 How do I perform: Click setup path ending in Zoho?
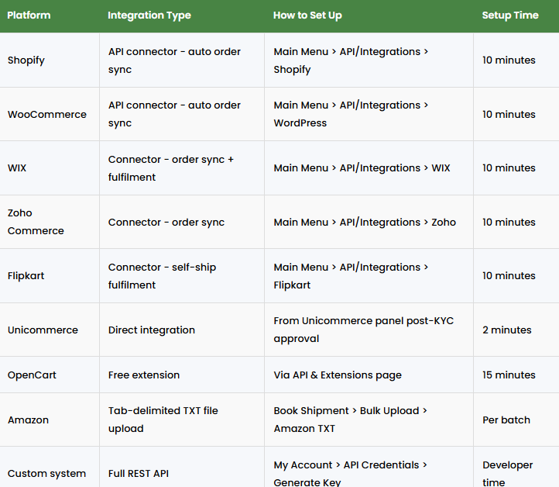point(369,222)
